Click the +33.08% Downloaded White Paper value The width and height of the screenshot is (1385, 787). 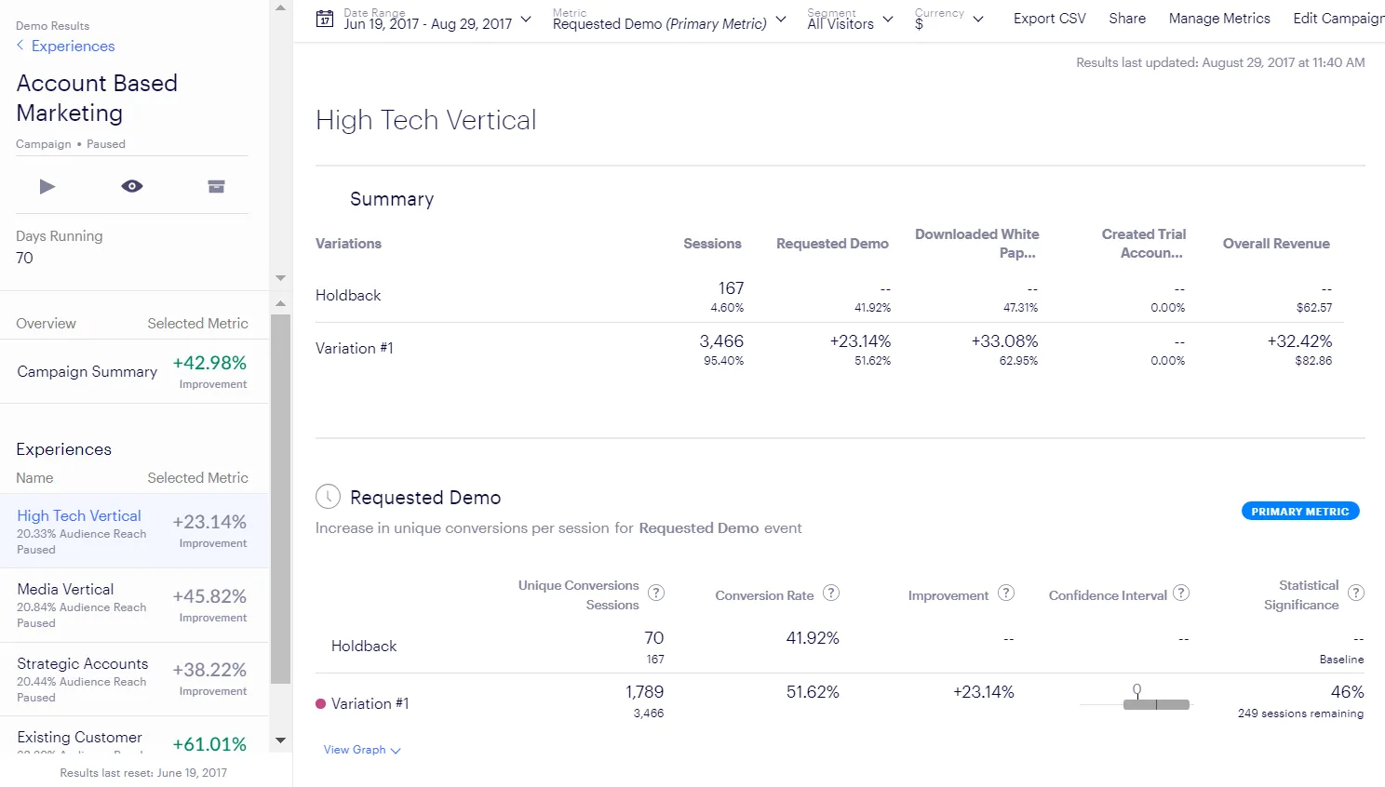pyautogui.click(x=1004, y=341)
